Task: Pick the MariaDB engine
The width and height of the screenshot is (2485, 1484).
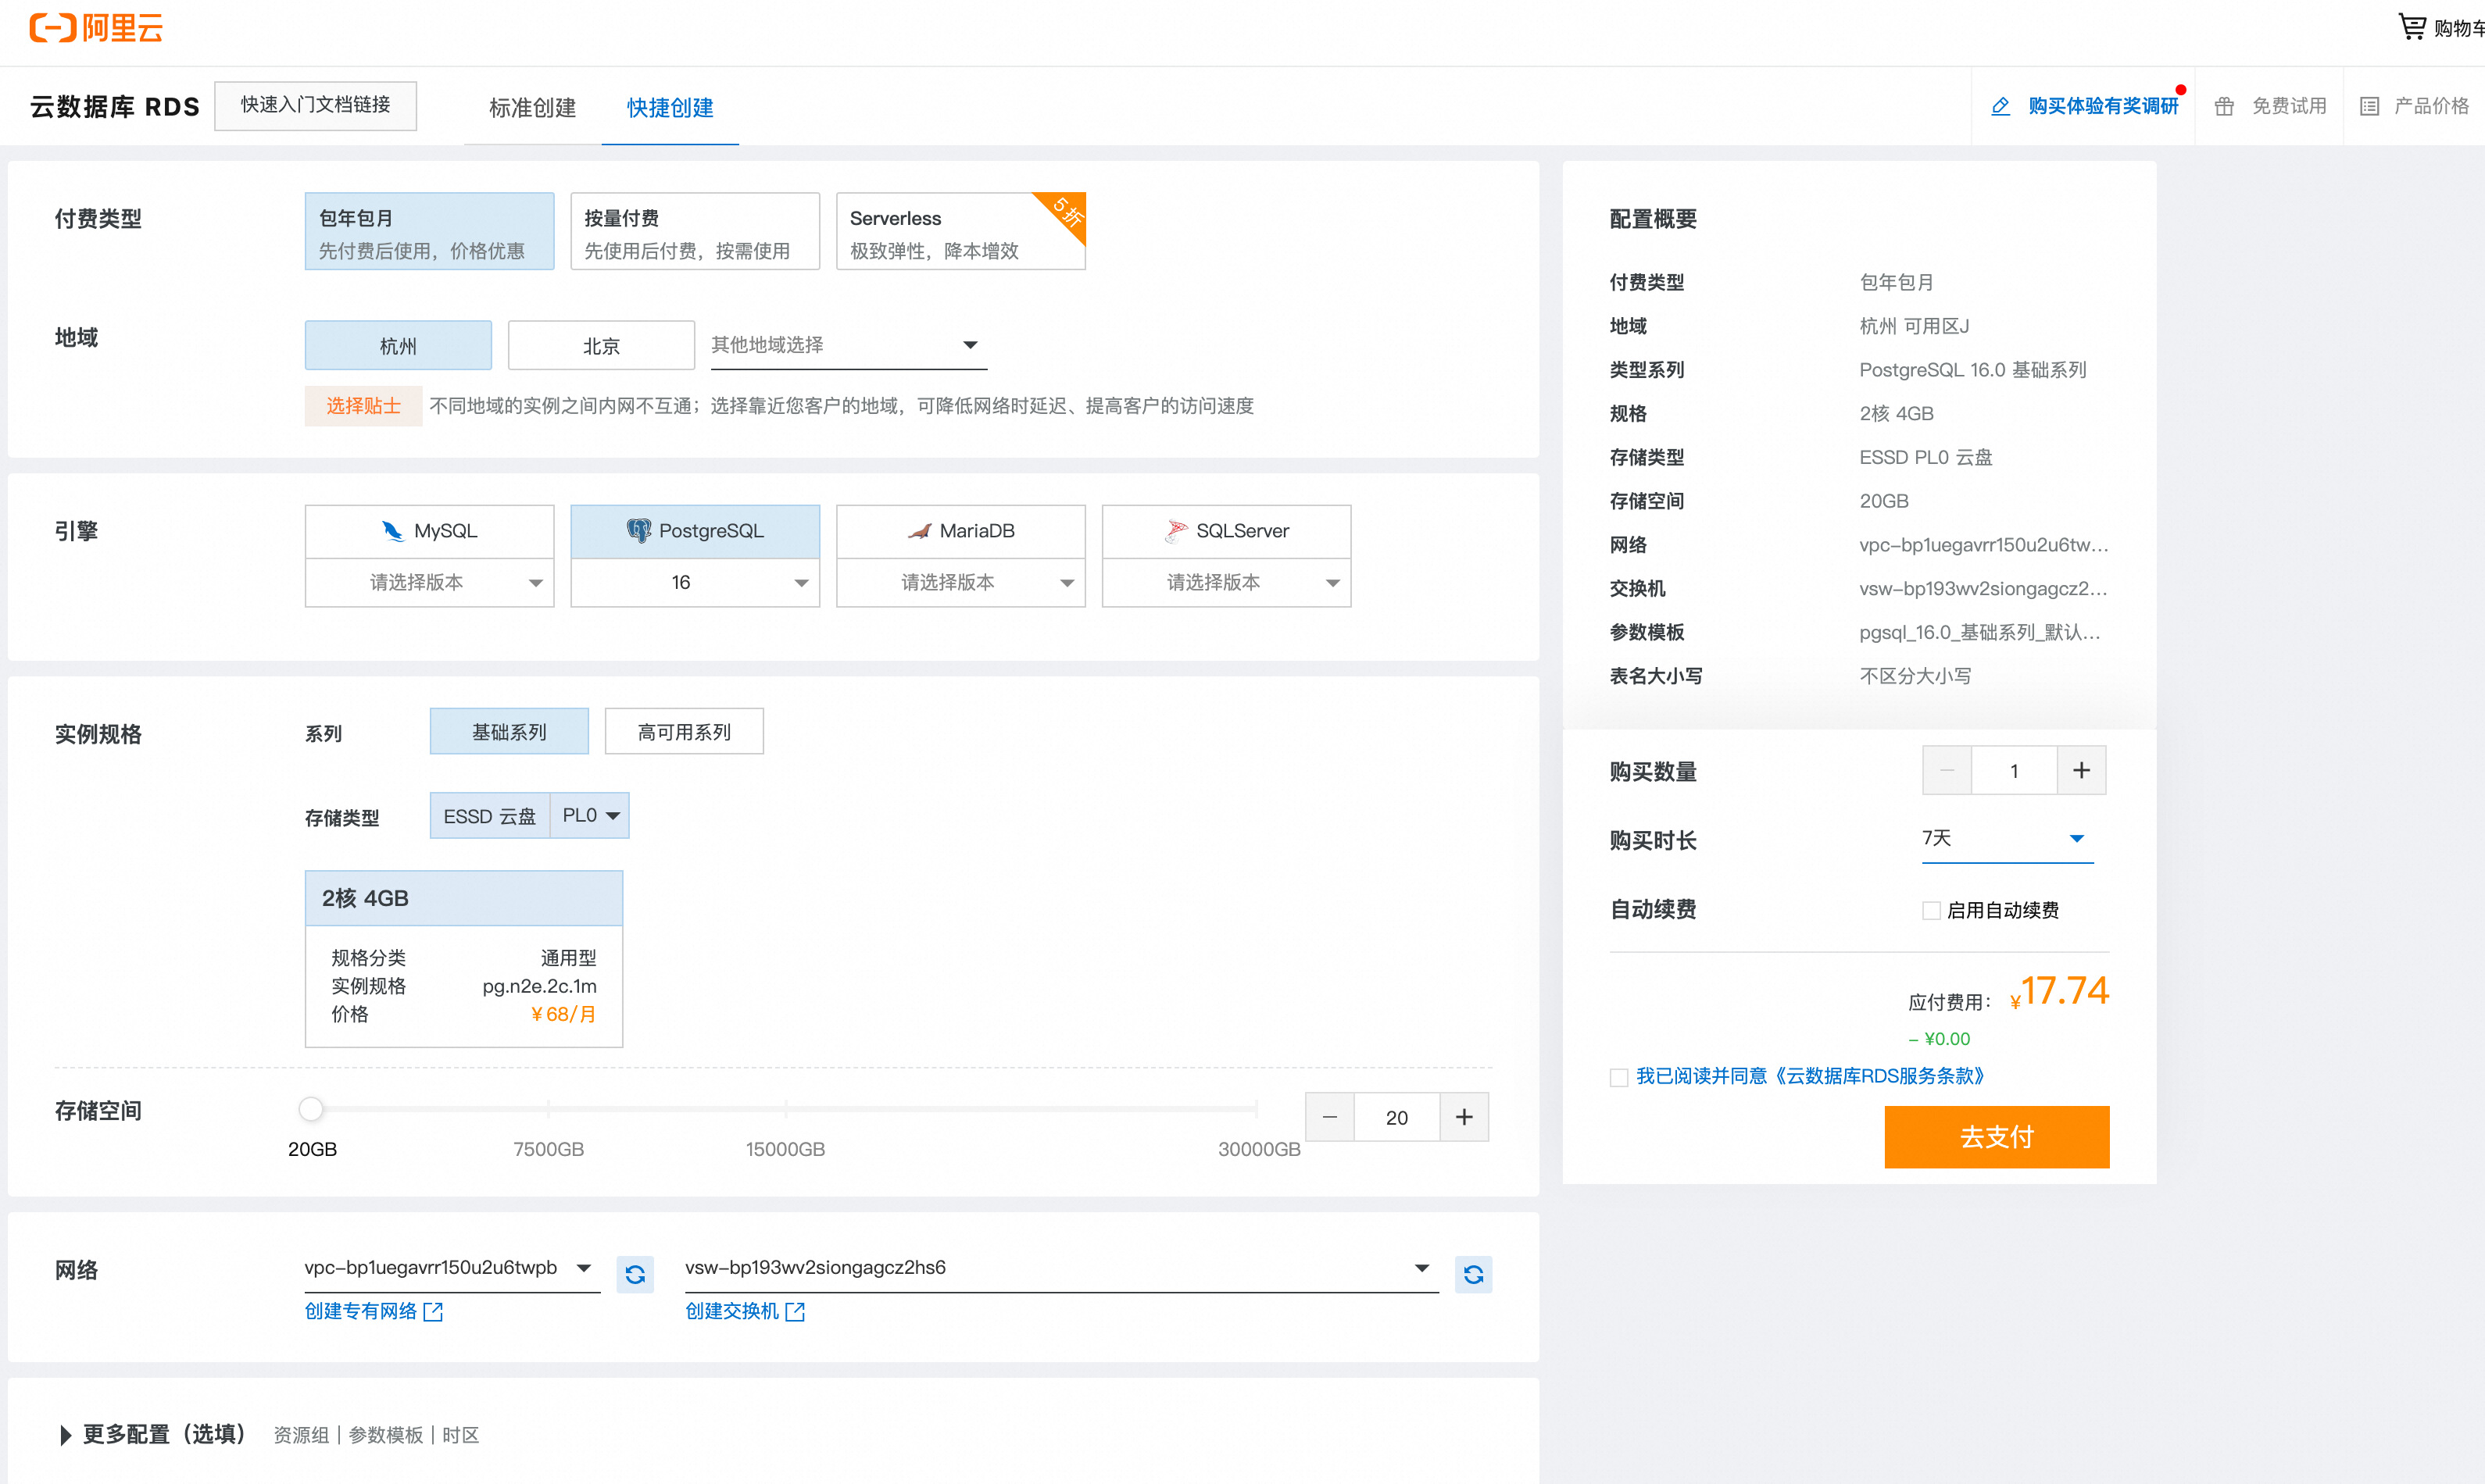Action: coord(960,531)
